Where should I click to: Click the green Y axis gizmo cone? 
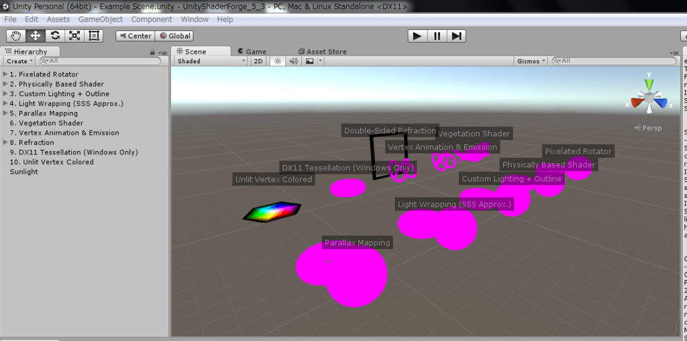coord(649,84)
